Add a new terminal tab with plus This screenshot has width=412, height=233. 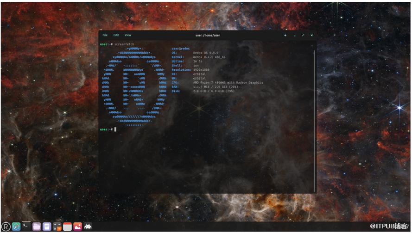(x=285, y=35)
